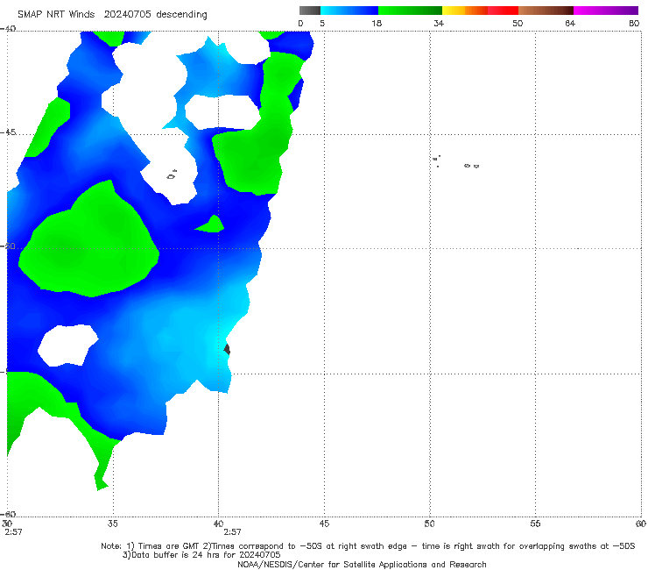Click the brown 50-64 colorbar segment
The width and height of the screenshot is (648, 570).
pyautogui.click(x=546, y=11)
